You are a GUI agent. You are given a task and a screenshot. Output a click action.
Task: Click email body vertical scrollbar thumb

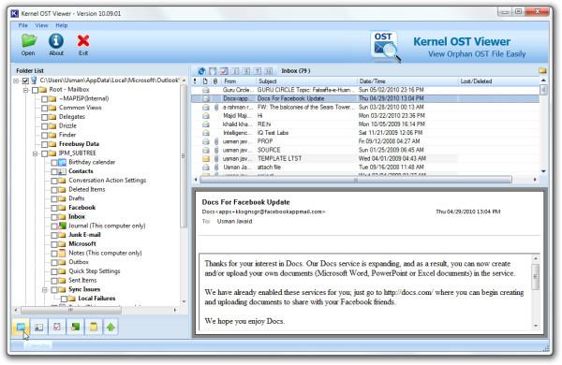pos(536,276)
